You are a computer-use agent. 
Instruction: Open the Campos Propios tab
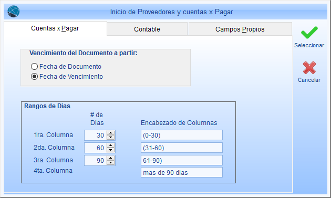(x=240, y=29)
